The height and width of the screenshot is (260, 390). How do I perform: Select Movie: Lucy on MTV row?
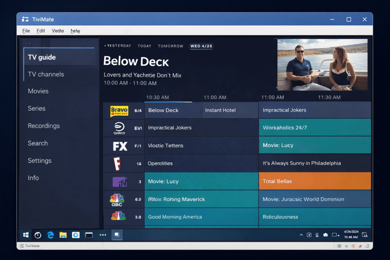pos(201,181)
